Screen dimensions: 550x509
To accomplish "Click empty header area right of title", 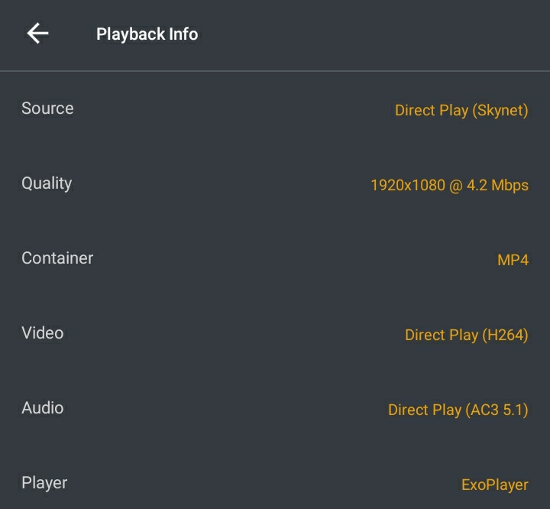I will (367, 34).
